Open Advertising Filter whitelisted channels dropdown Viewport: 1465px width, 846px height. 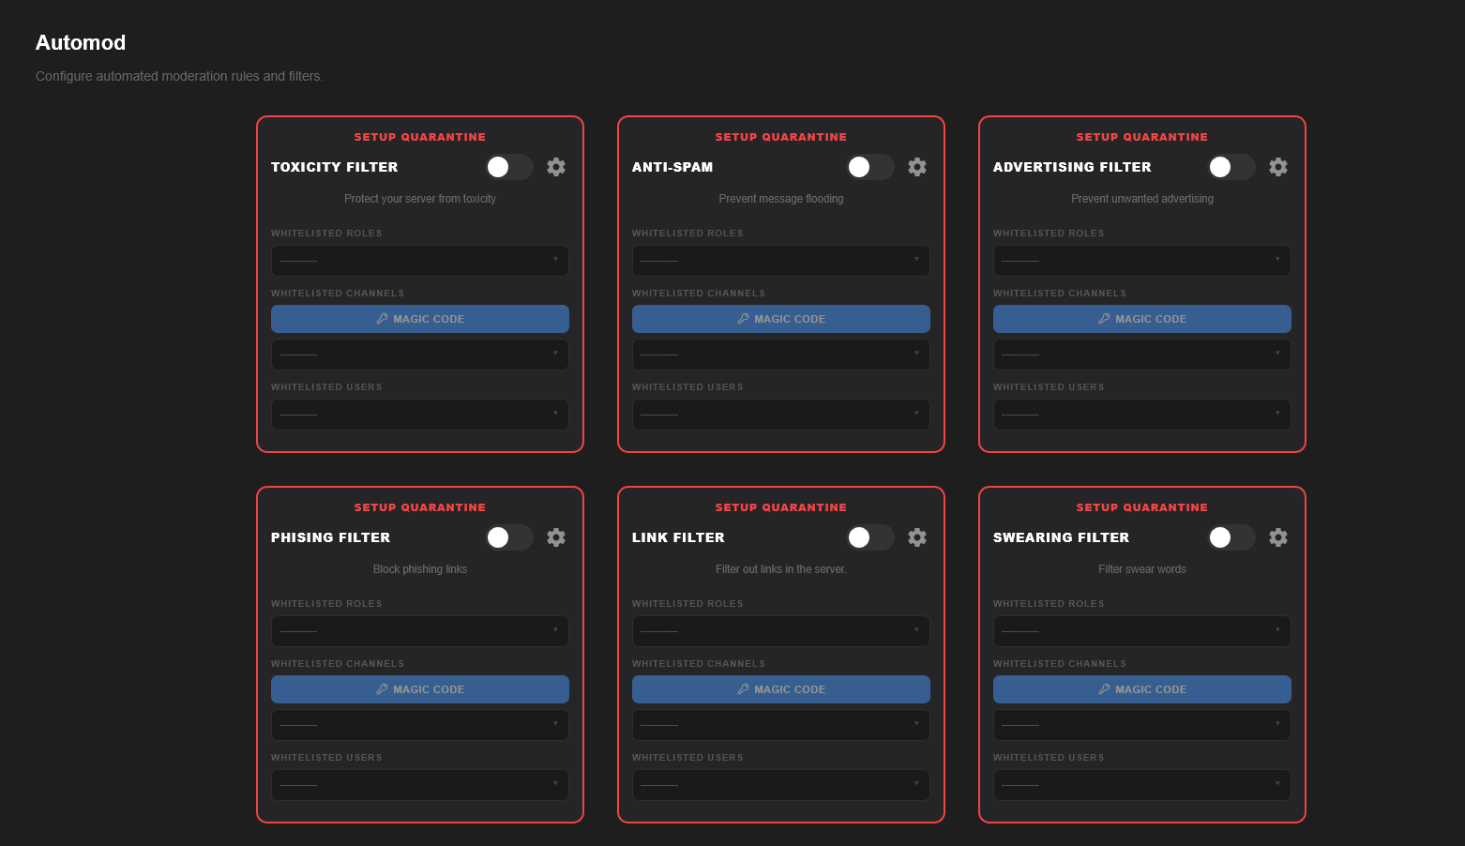coord(1142,355)
